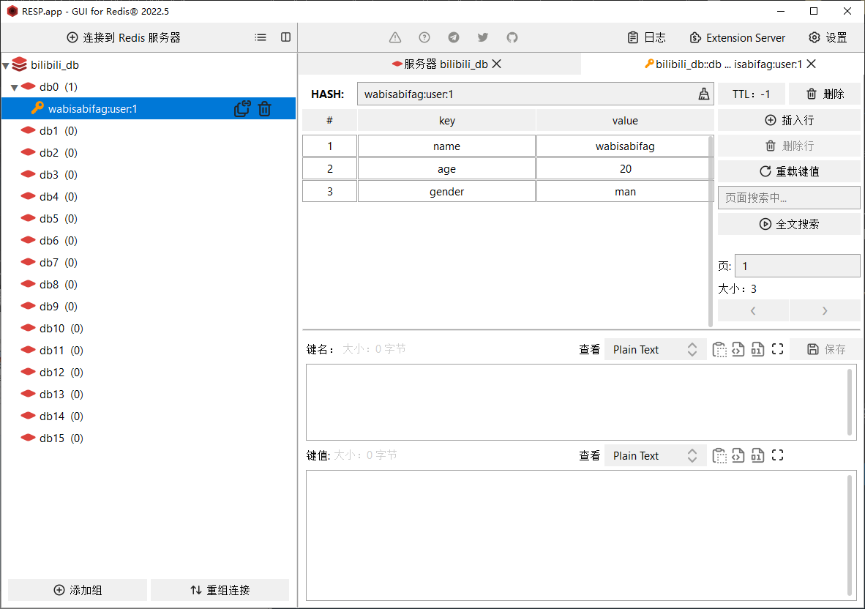This screenshot has height=609, width=865.
Task: Click 全文搜索 full search button
Action: pos(789,224)
